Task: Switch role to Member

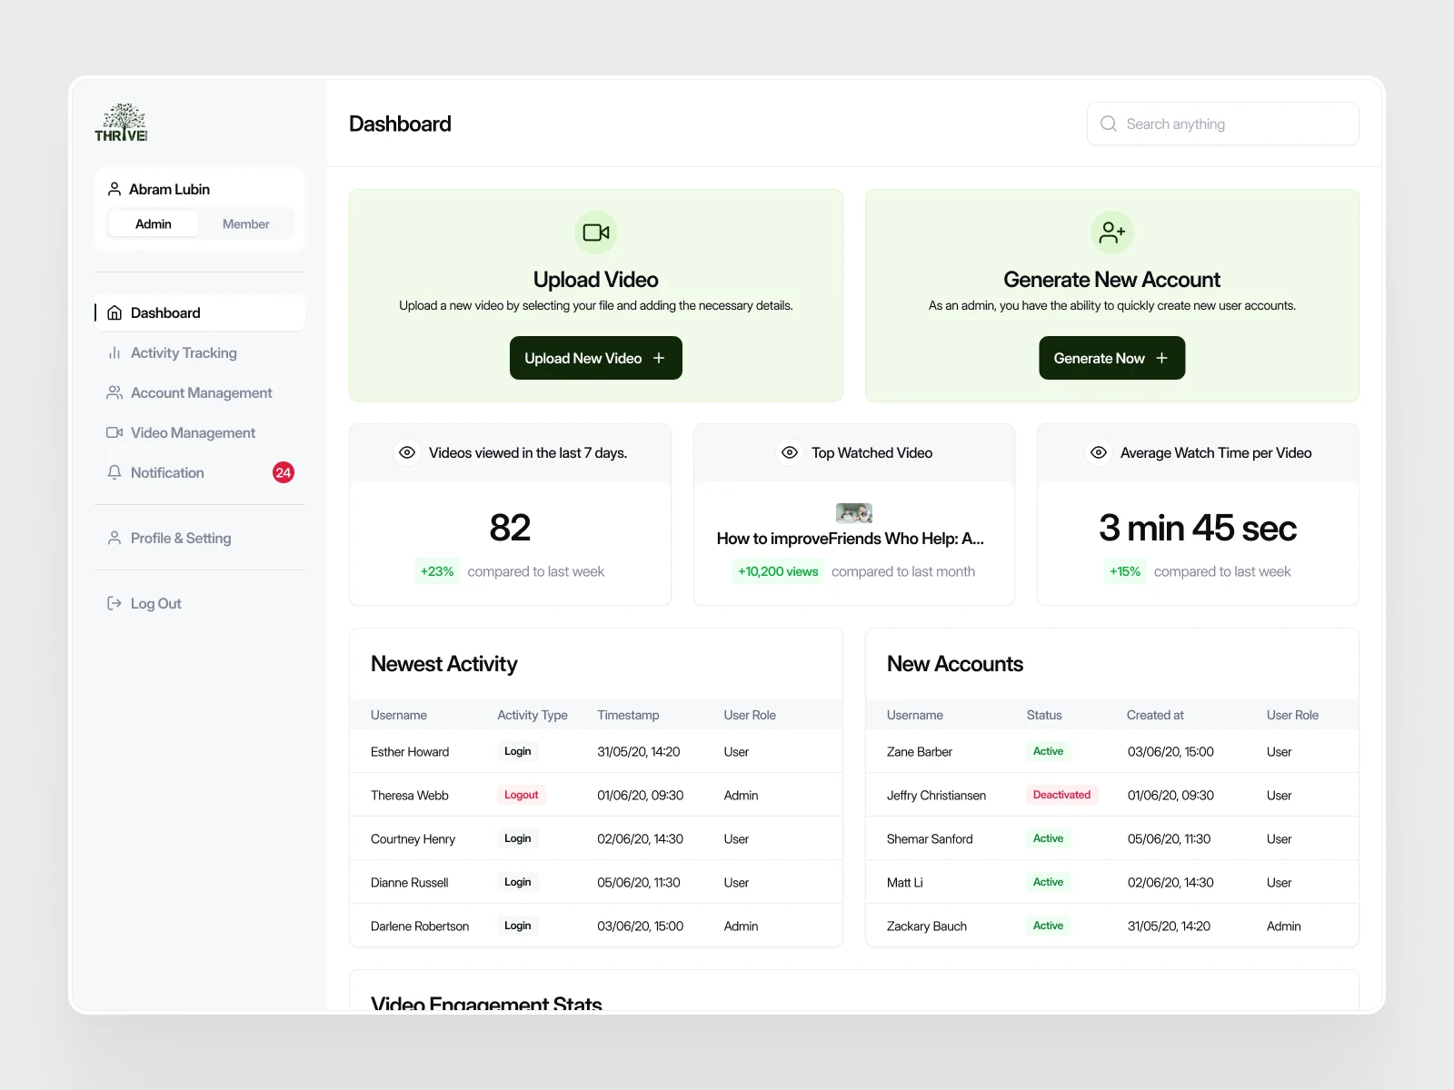Action: [245, 223]
